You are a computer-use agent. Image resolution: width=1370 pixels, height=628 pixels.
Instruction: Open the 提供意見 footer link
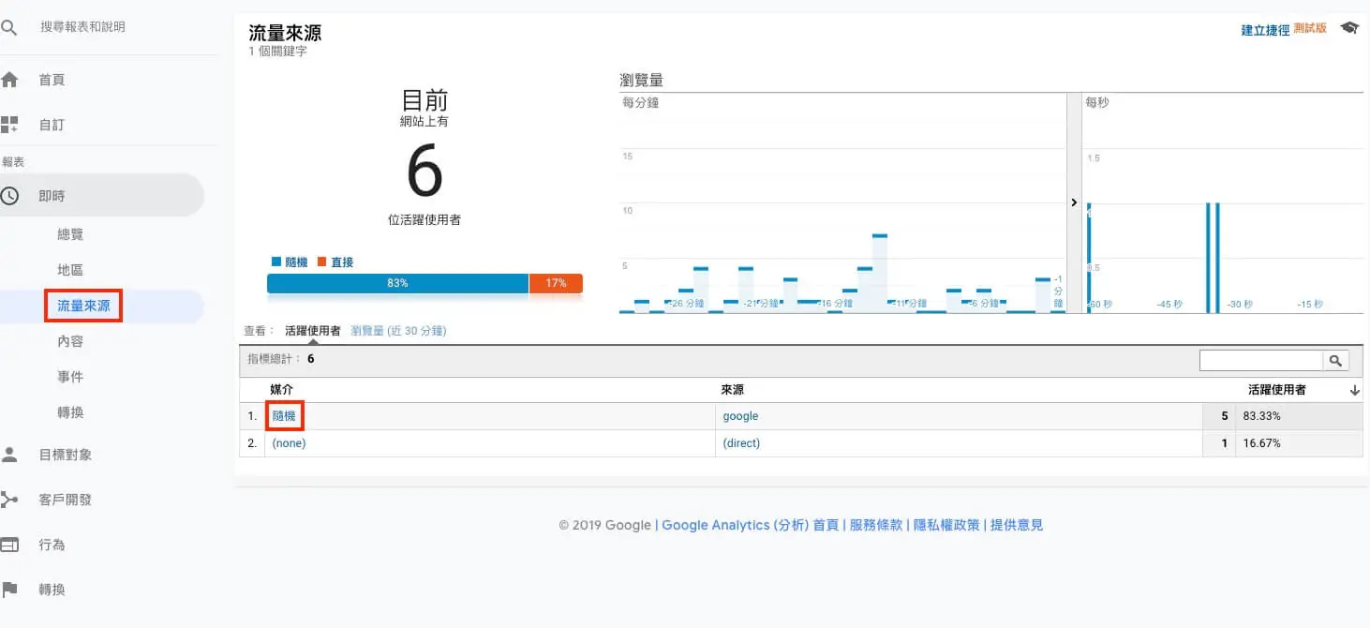coord(1017,525)
